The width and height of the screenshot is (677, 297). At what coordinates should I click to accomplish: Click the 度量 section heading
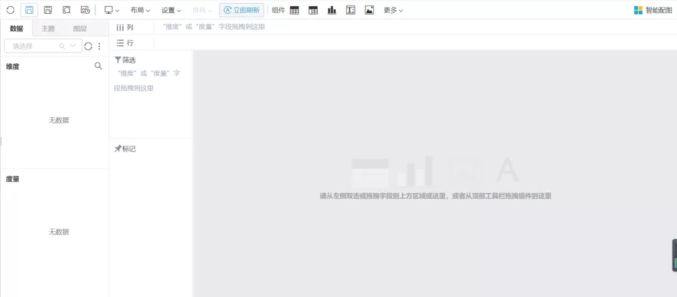13,179
